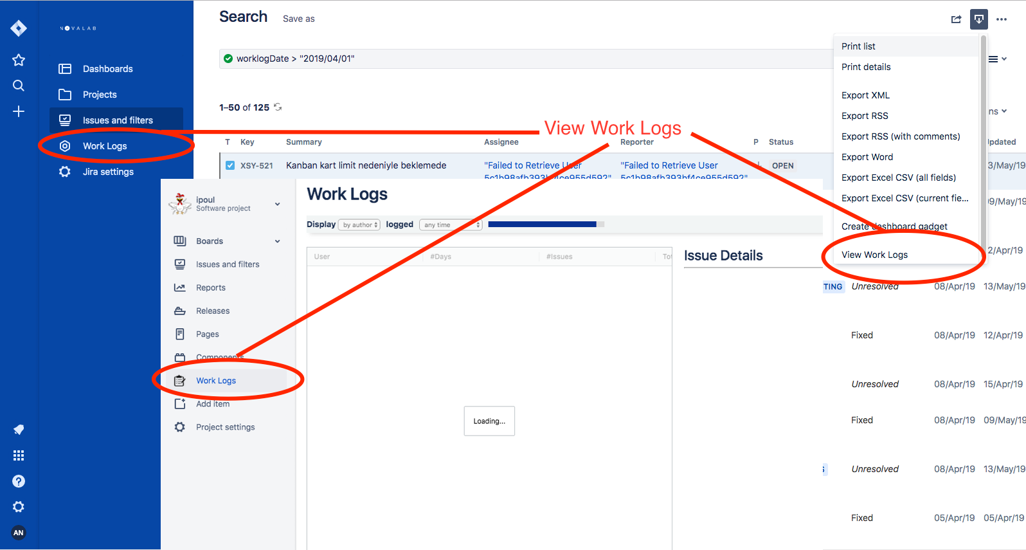The width and height of the screenshot is (1026, 550).
Task: Open starred items star icon
Action: (19, 60)
